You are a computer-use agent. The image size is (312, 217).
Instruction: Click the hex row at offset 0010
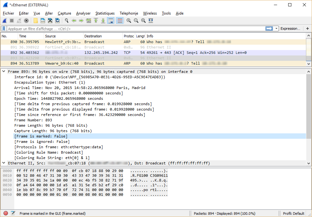pyautogui.click(x=85, y=176)
